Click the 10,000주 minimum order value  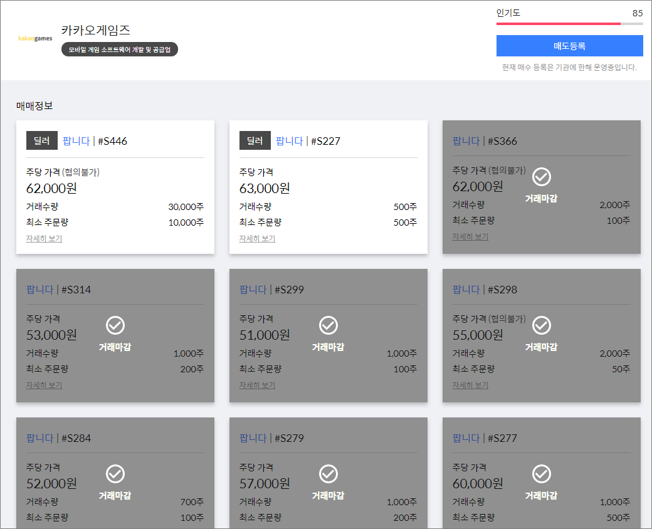coord(186,223)
